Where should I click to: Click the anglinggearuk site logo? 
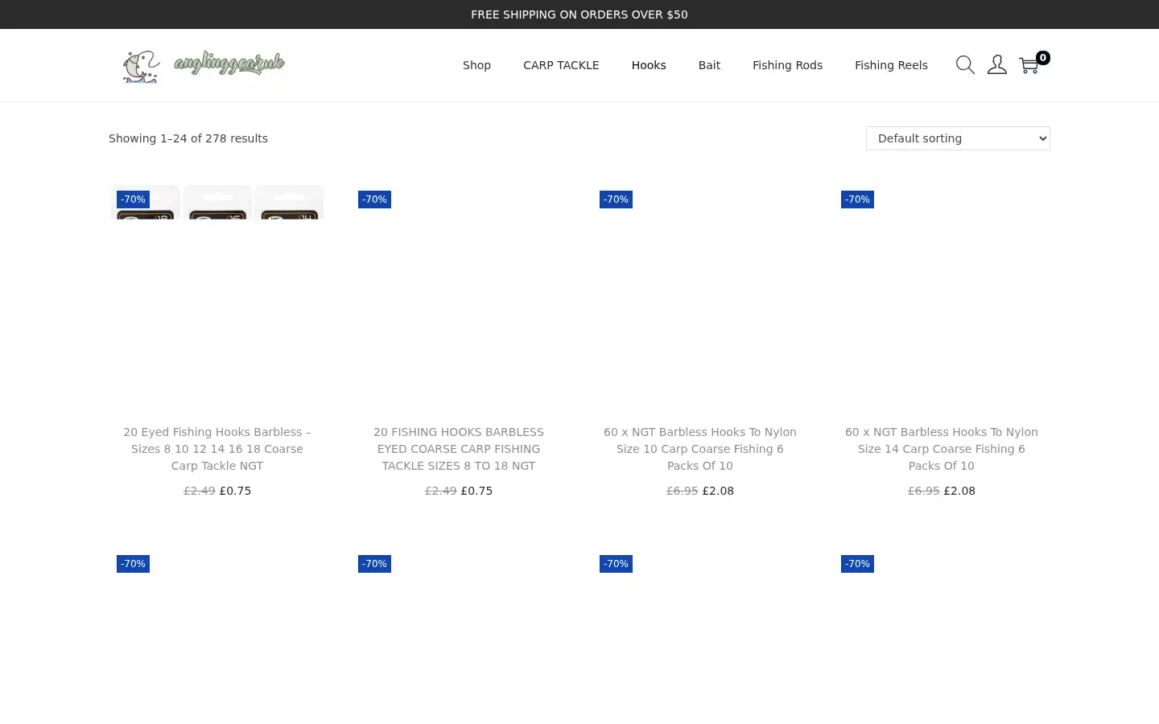pos(204,65)
